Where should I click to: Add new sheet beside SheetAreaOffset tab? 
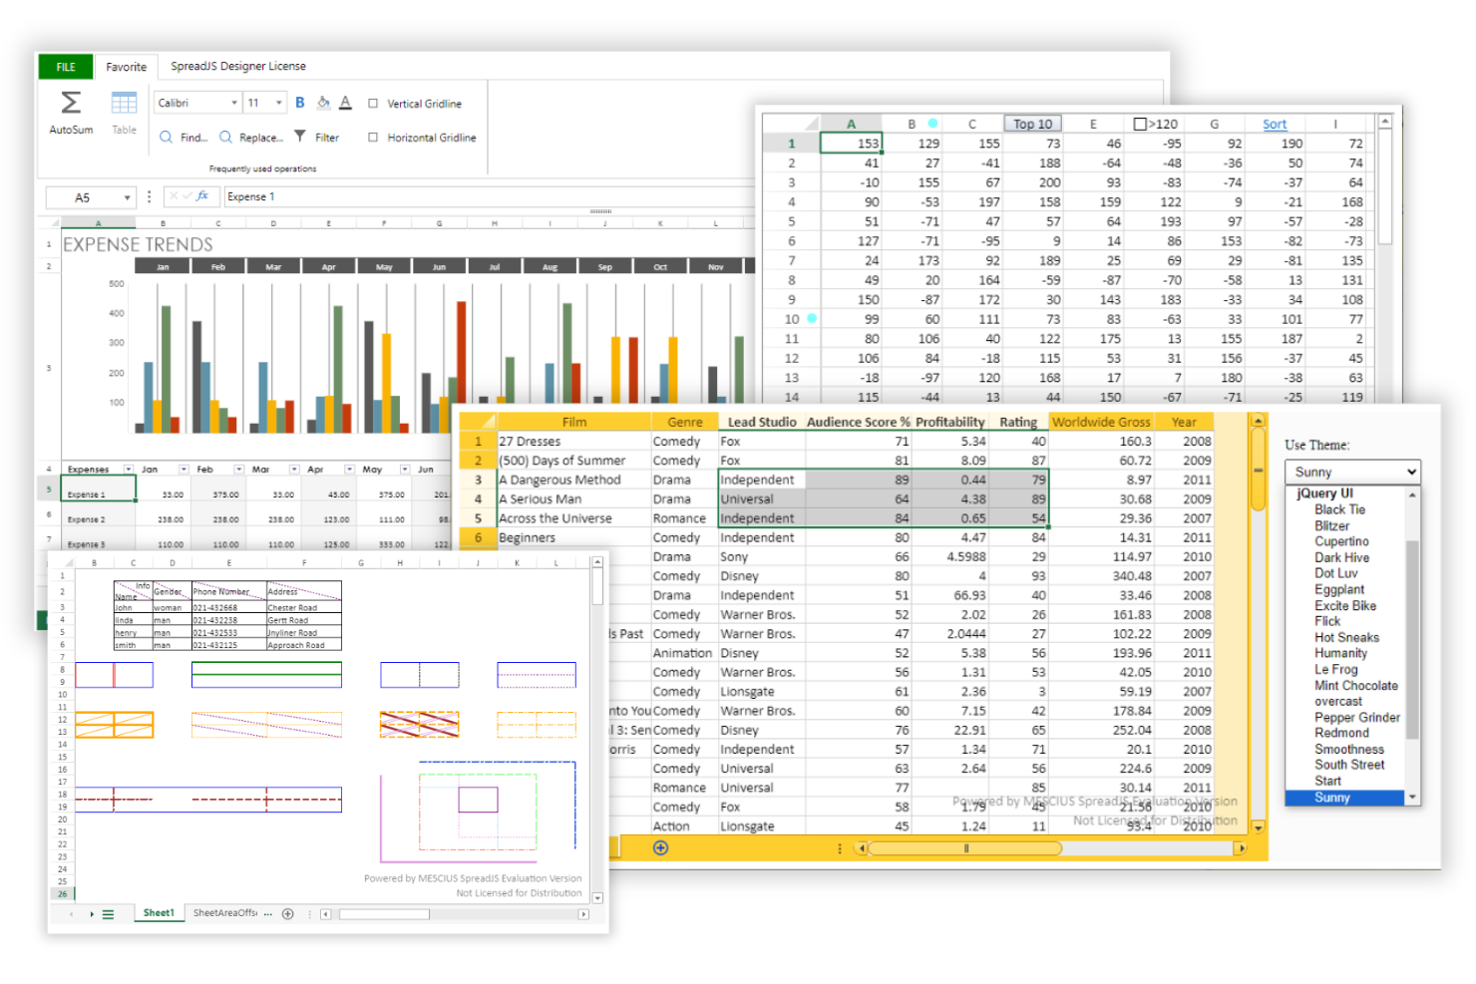[x=288, y=913]
